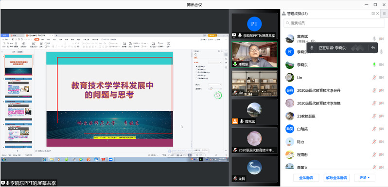The height and width of the screenshot is (187, 388).
Task: Toggle Lin's muted microphone in member list
Action: pyautogui.click(x=374, y=78)
